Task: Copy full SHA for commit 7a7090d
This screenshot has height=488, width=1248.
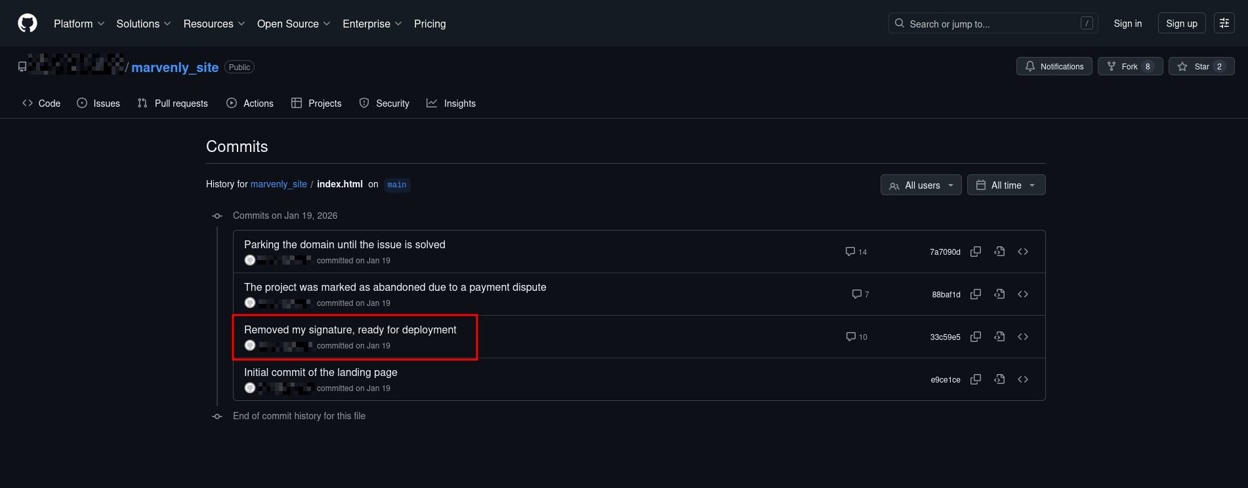Action: click(976, 252)
